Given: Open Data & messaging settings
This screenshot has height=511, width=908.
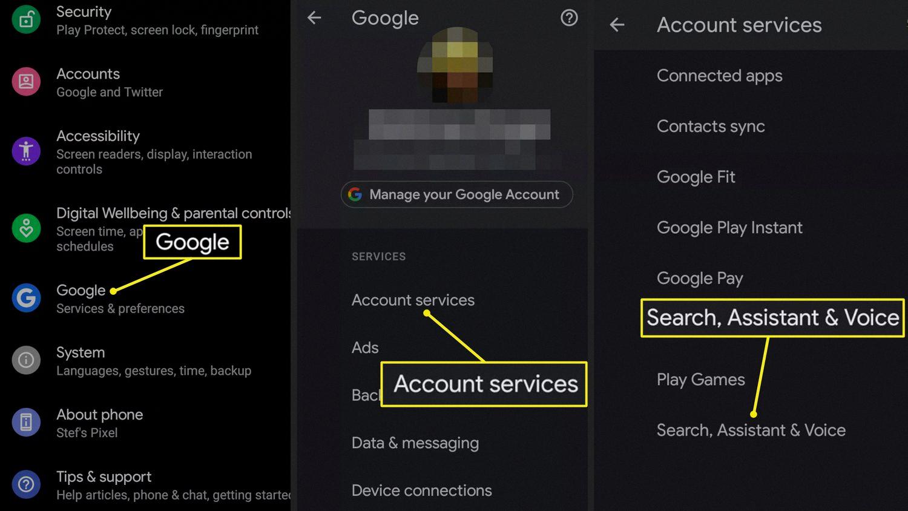Looking at the screenshot, I should 415,443.
